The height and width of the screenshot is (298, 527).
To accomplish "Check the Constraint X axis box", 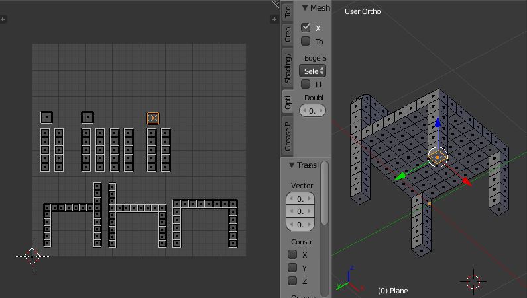I will click(x=292, y=254).
